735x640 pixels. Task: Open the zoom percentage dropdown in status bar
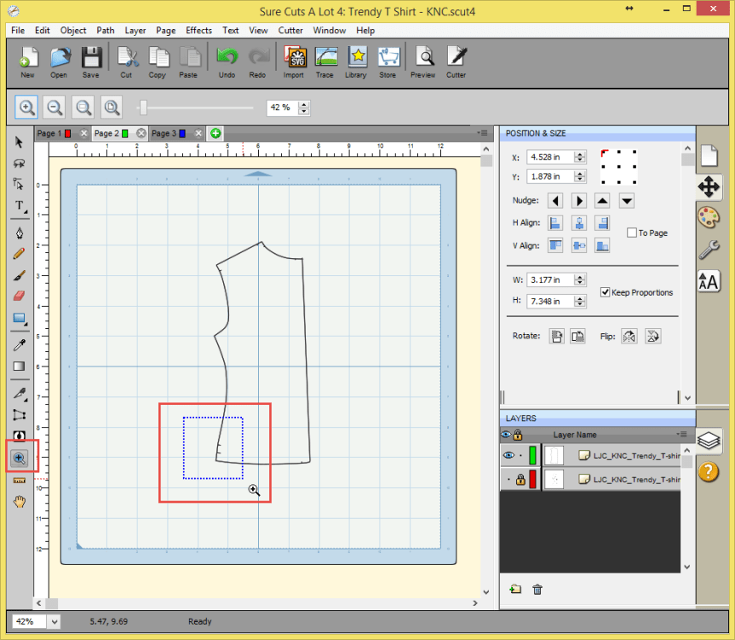coord(55,621)
